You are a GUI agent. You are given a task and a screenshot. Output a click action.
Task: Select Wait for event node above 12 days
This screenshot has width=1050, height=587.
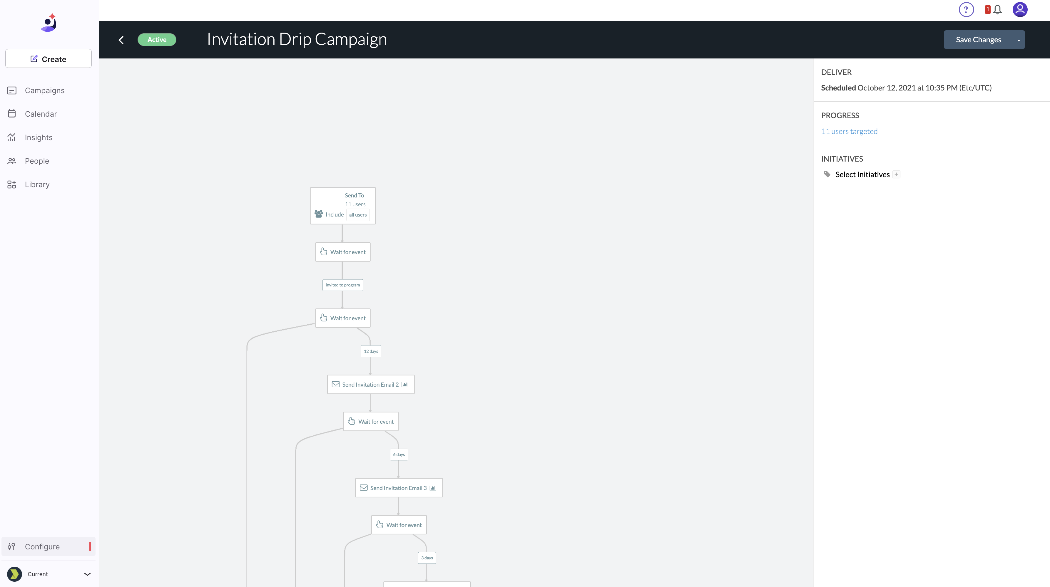point(343,318)
